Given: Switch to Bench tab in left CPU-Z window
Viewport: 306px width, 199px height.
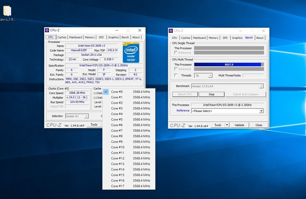Looking at the screenshot, I should 125,37.
